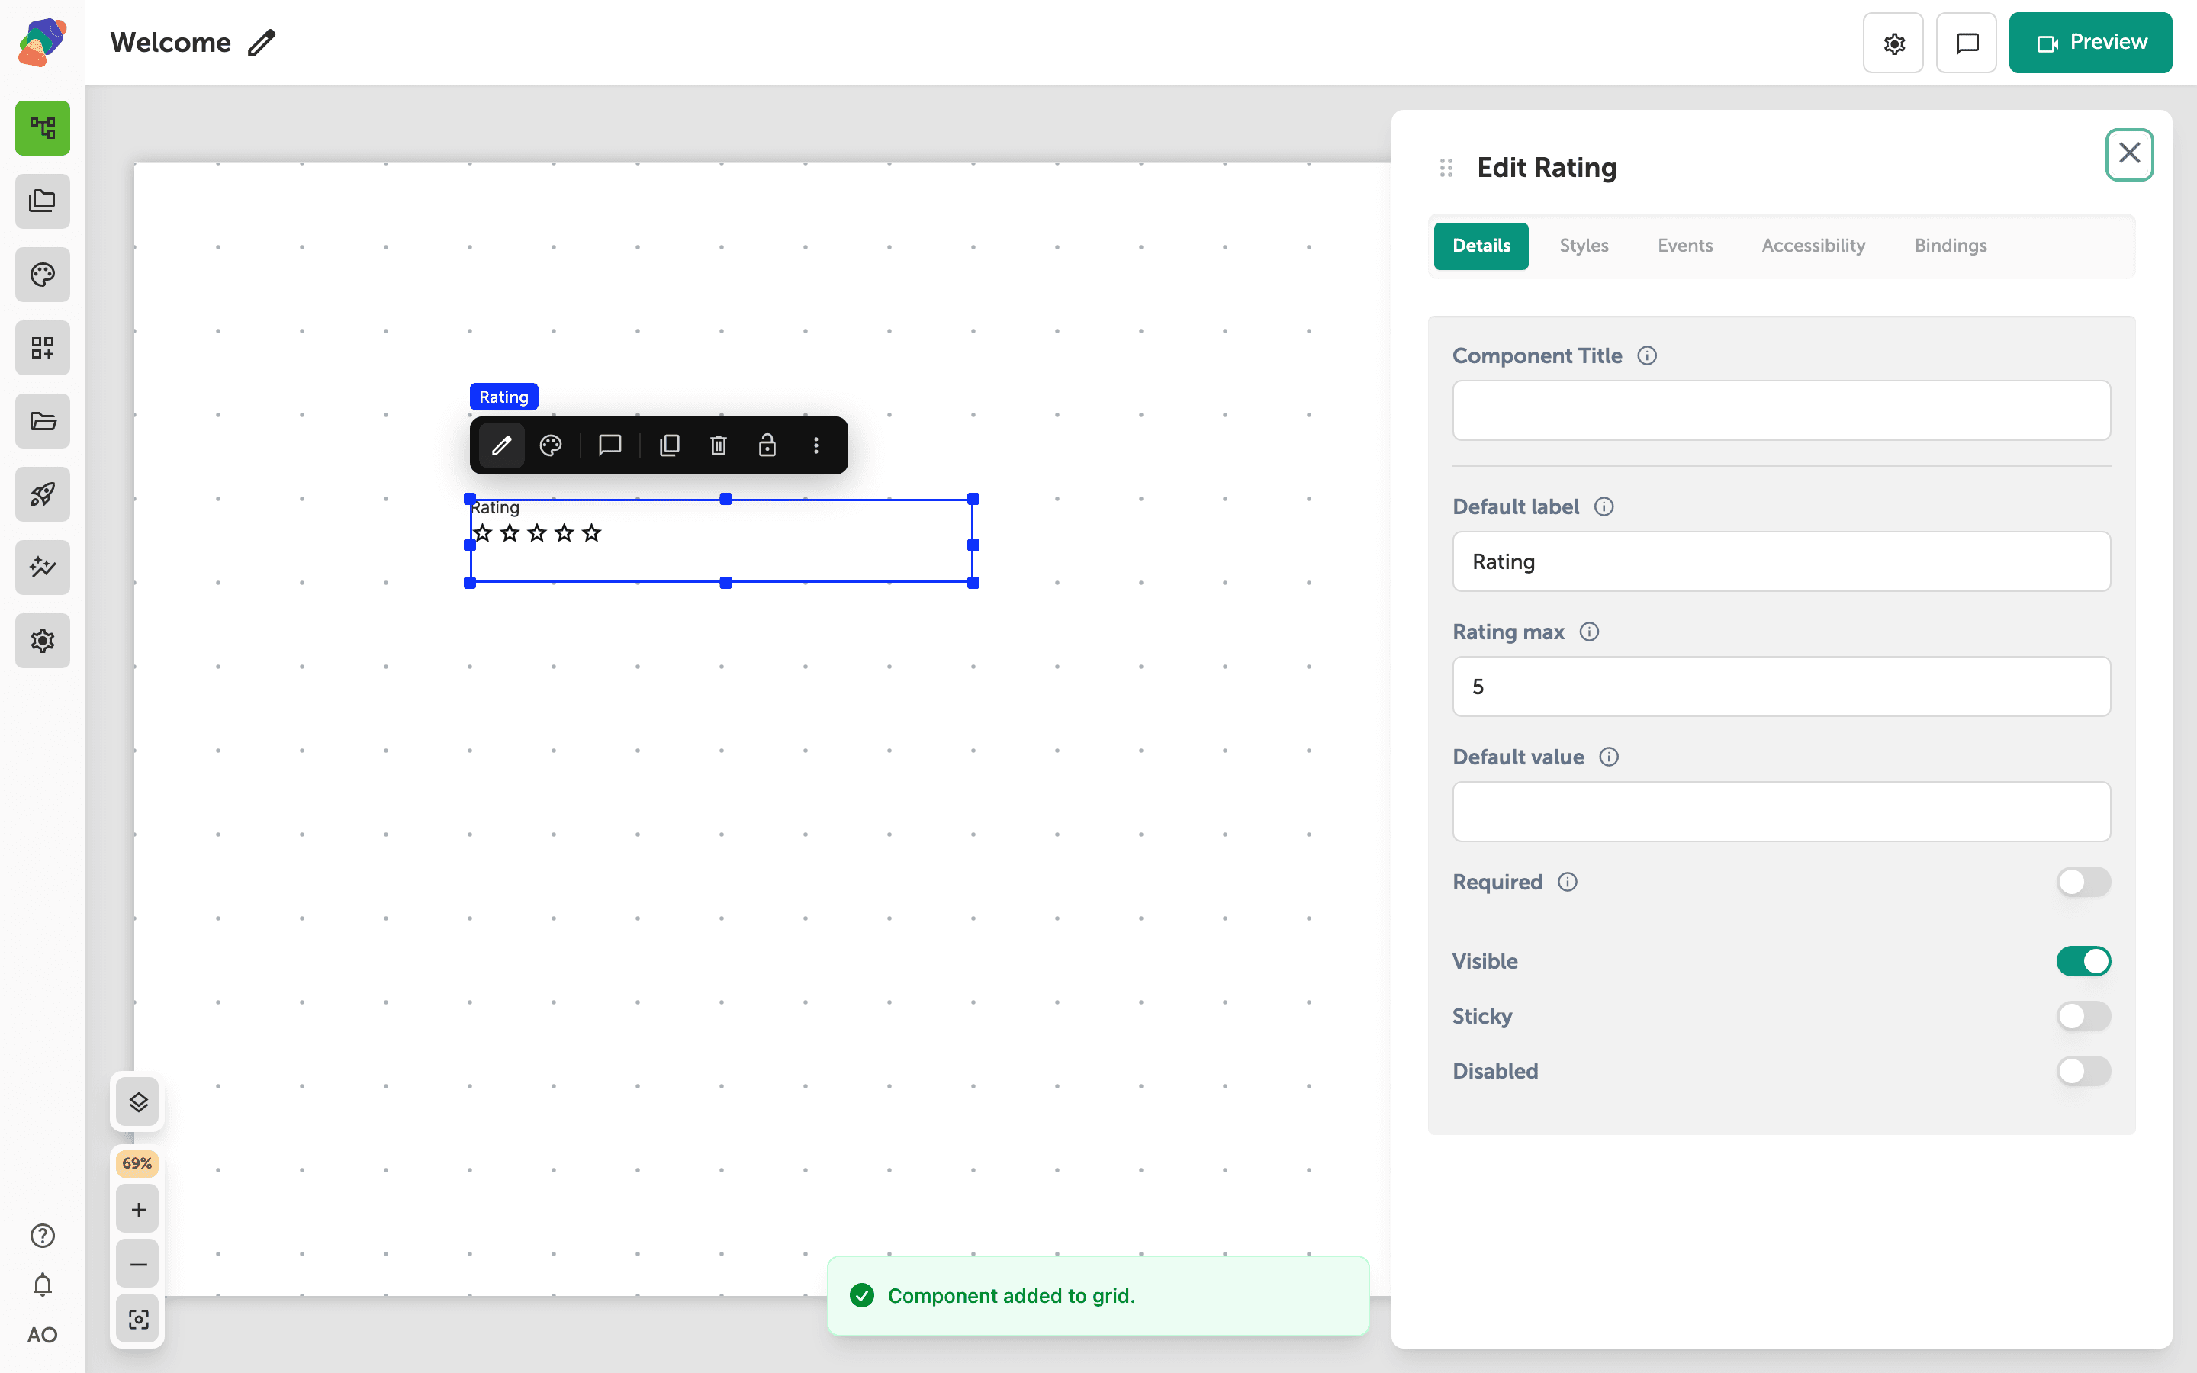Duplicate the Rating component
Screen dimensions: 2197x1373
click(670, 445)
